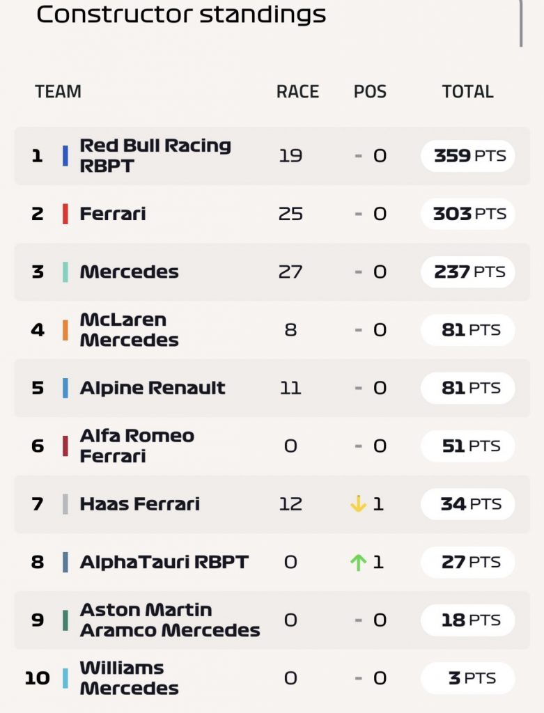
Task: Select Alfa Romeo Ferrari team row
Action: [x=272, y=446]
